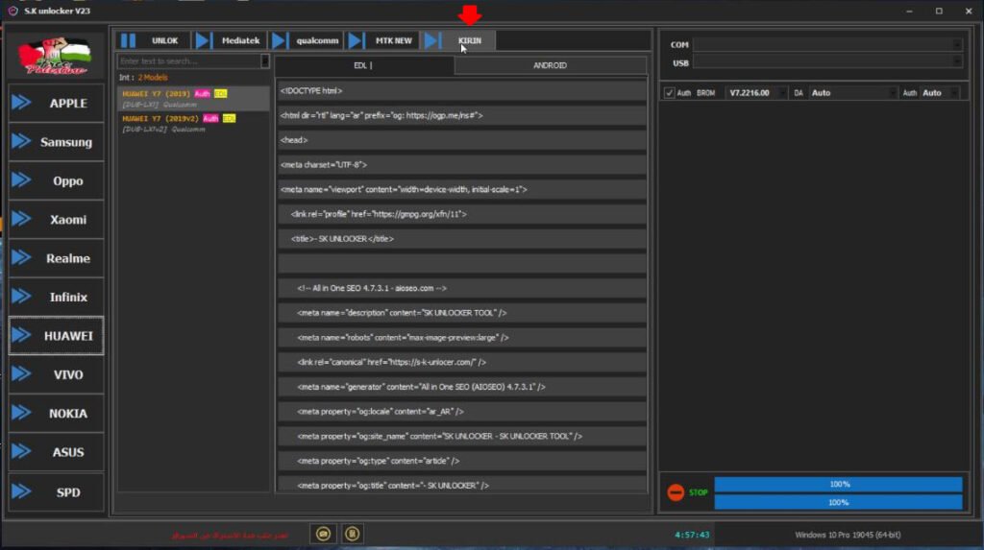Click the first round icon in bottom bar

coord(323,534)
